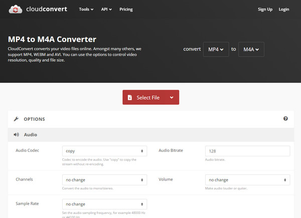Image resolution: width=301 pixels, height=218 pixels.
Task: Click the Channels label
Action: click(x=24, y=179)
